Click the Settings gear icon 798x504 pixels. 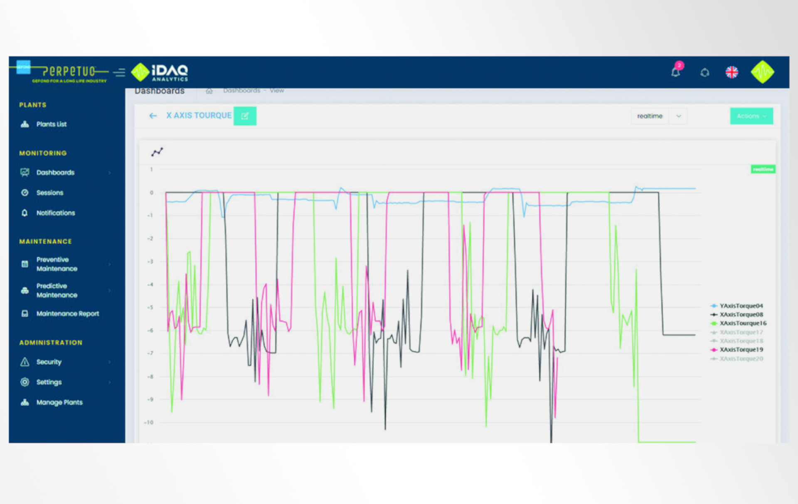click(x=25, y=382)
